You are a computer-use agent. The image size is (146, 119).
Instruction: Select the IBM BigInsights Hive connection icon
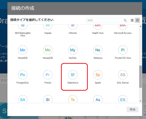point(23,27)
